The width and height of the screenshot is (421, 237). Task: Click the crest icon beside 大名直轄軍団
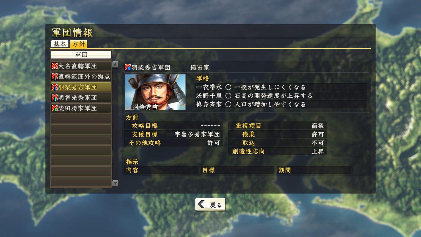pyautogui.click(x=55, y=66)
